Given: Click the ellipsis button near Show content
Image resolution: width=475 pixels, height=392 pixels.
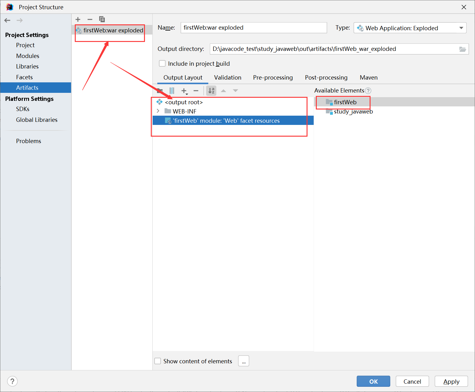Looking at the screenshot, I should click(x=244, y=361).
